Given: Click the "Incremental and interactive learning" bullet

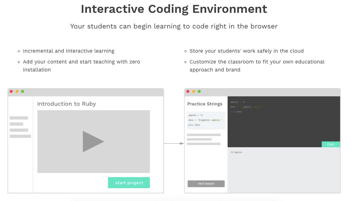Looking at the screenshot, I should (68, 51).
